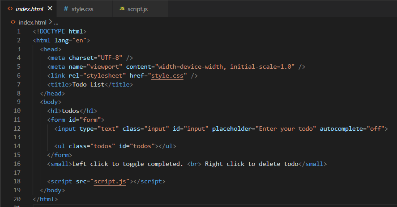Click the DOCTYPE declaration text

coord(60,31)
